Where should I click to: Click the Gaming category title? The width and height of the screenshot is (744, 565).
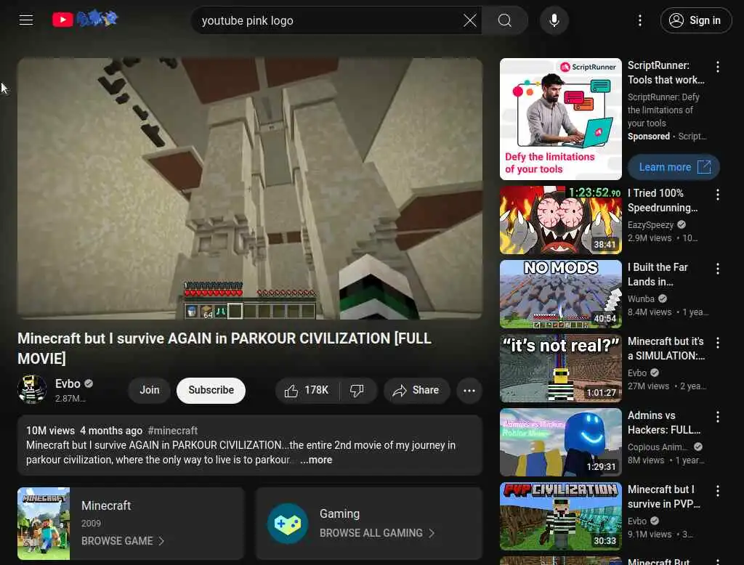(x=339, y=513)
